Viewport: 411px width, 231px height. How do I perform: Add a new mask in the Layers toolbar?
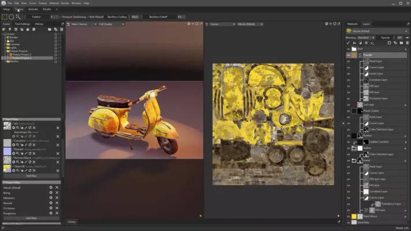click(x=389, y=43)
